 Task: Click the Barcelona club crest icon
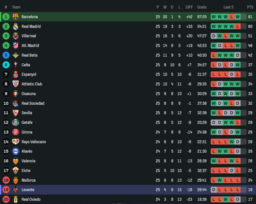(15, 17)
